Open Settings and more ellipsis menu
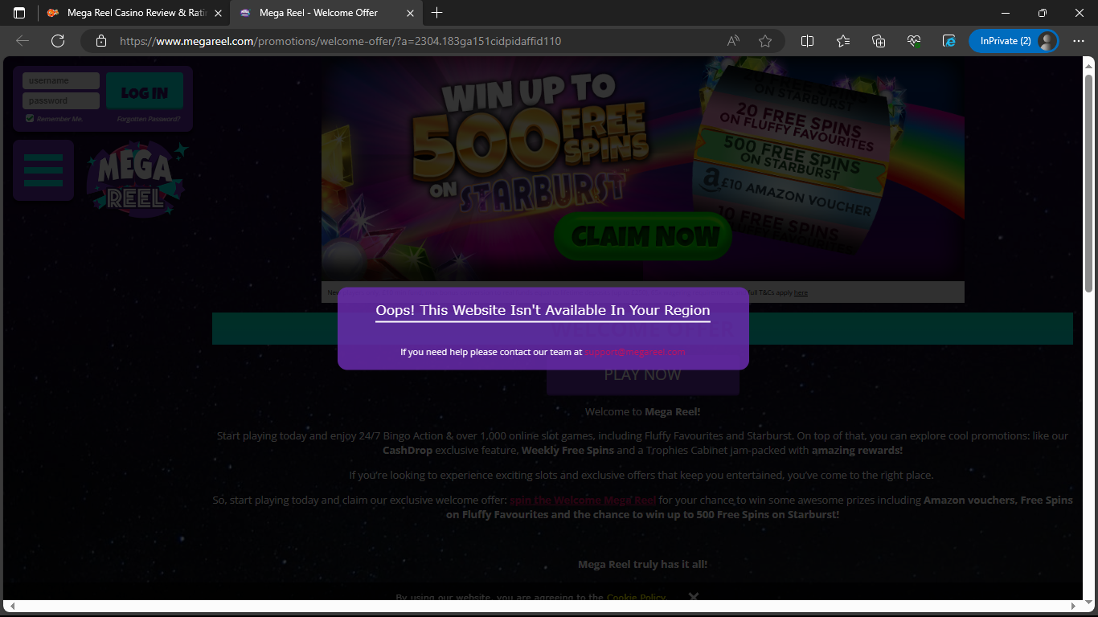 pyautogui.click(x=1079, y=41)
